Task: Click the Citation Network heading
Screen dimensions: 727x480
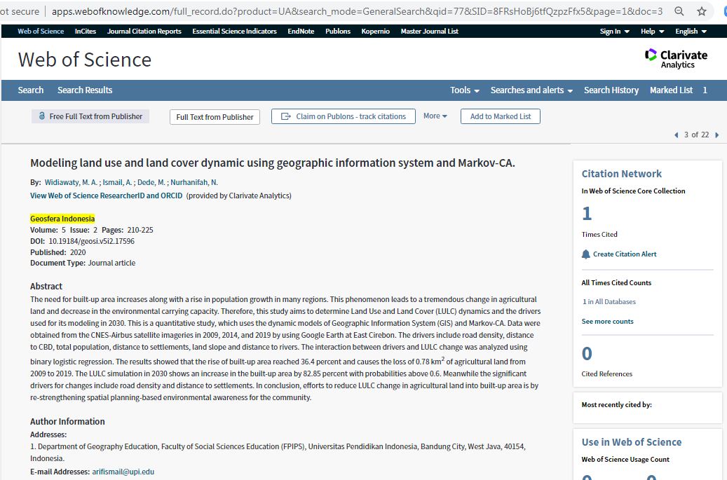Action: click(x=622, y=174)
